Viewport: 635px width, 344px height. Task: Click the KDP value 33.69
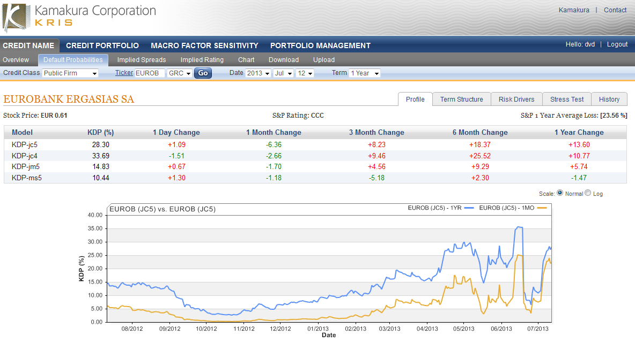(x=100, y=156)
